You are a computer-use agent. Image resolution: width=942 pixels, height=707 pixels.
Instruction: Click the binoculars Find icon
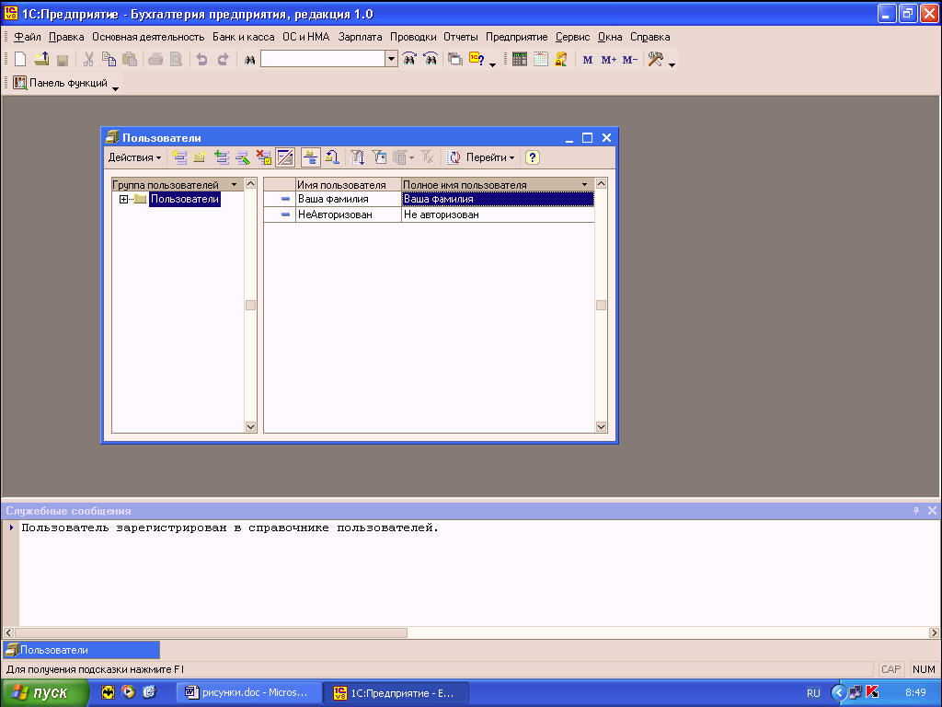click(248, 59)
